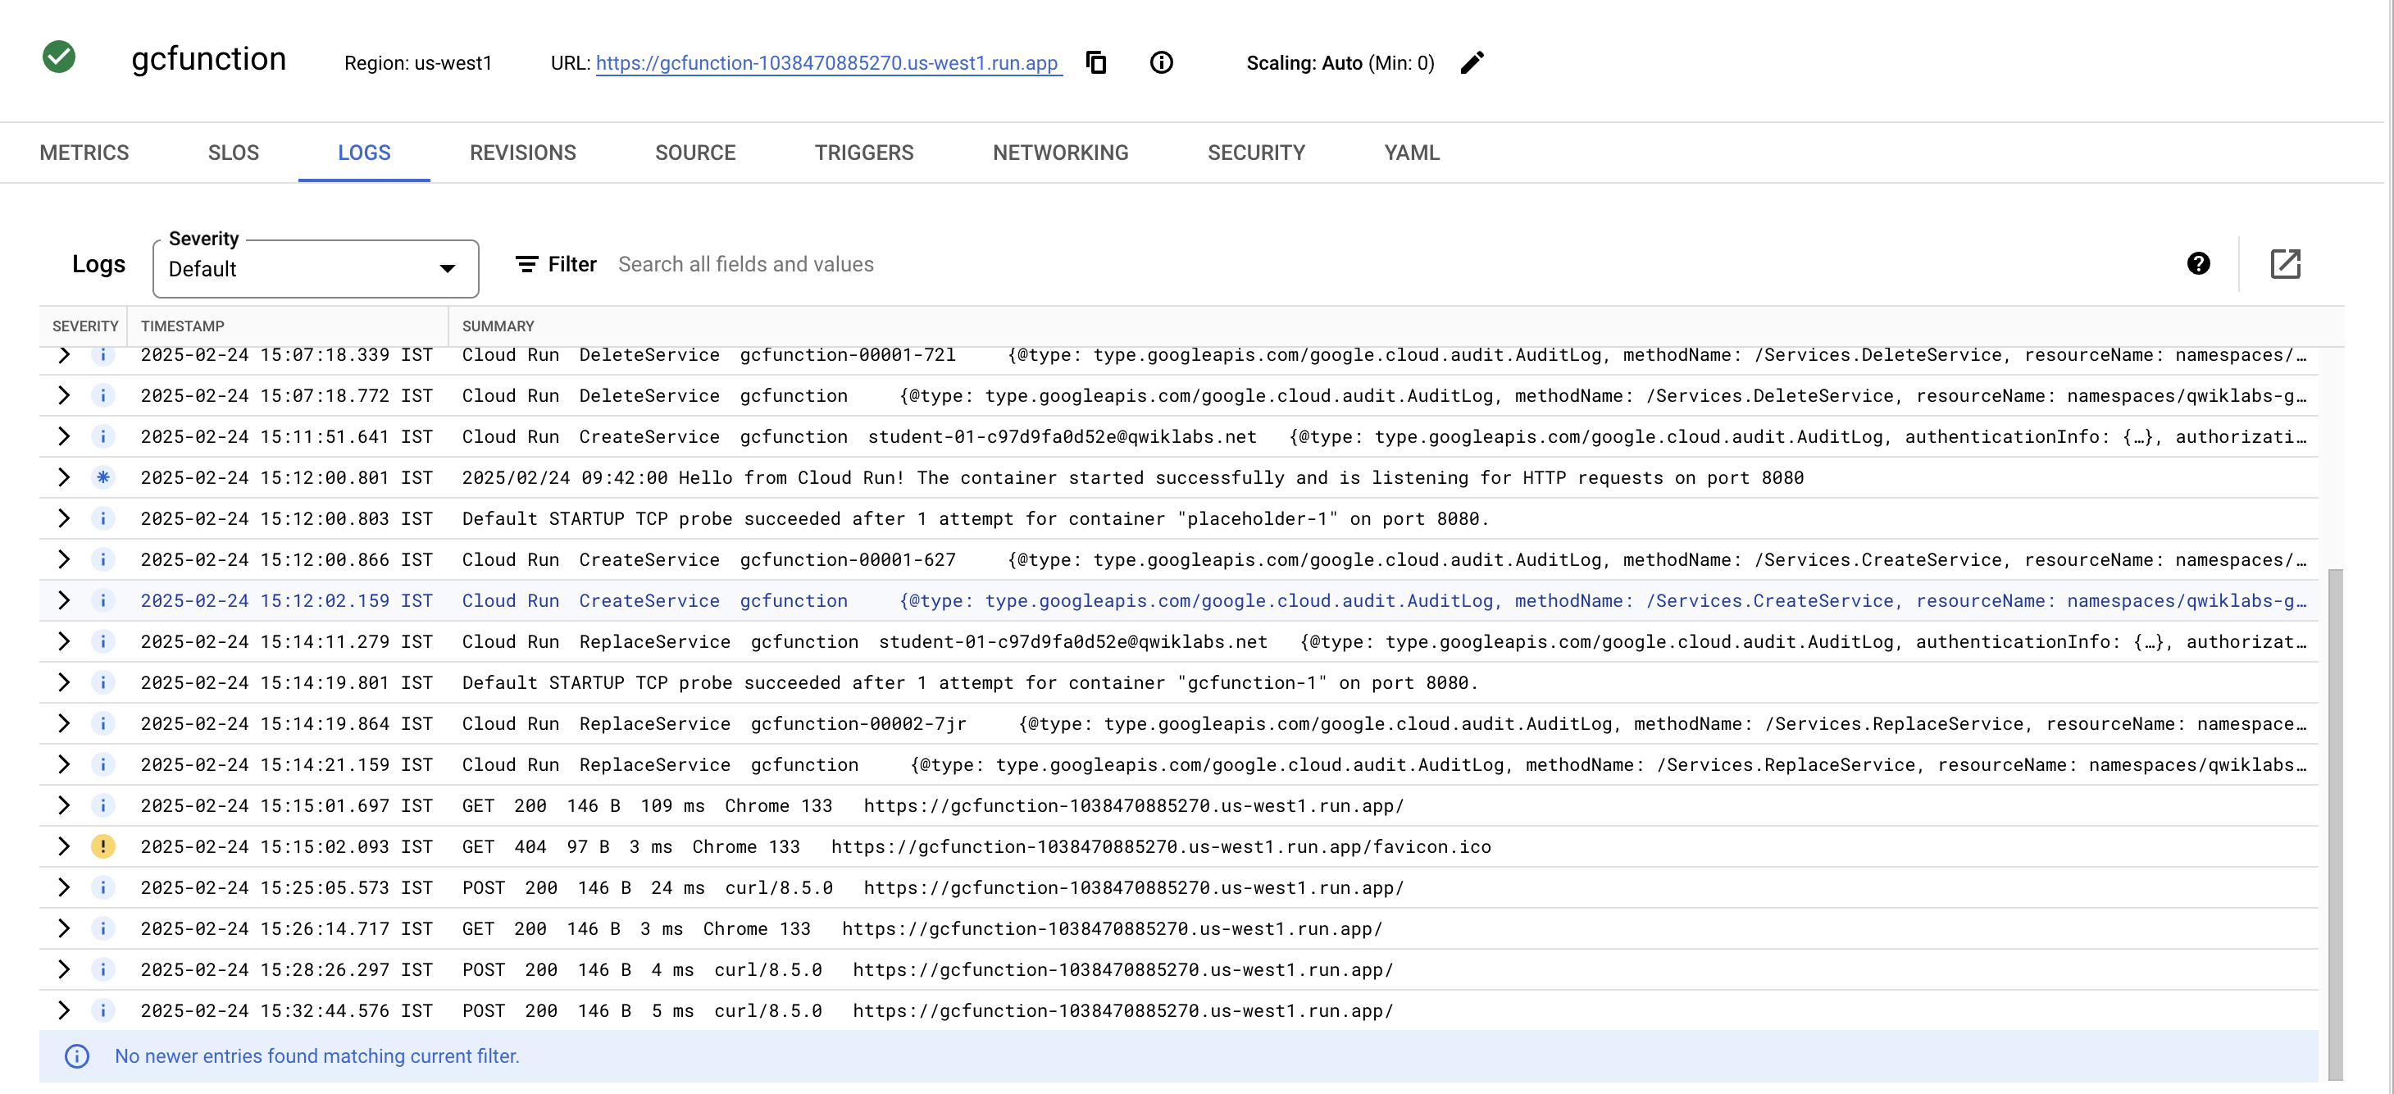Select the LOGS tab
The width and height of the screenshot is (2394, 1094).
click(x=364, y=153)
